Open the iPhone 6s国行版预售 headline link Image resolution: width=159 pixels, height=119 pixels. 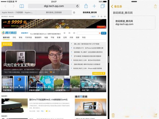pyautogui.click(x=87, y=68)
